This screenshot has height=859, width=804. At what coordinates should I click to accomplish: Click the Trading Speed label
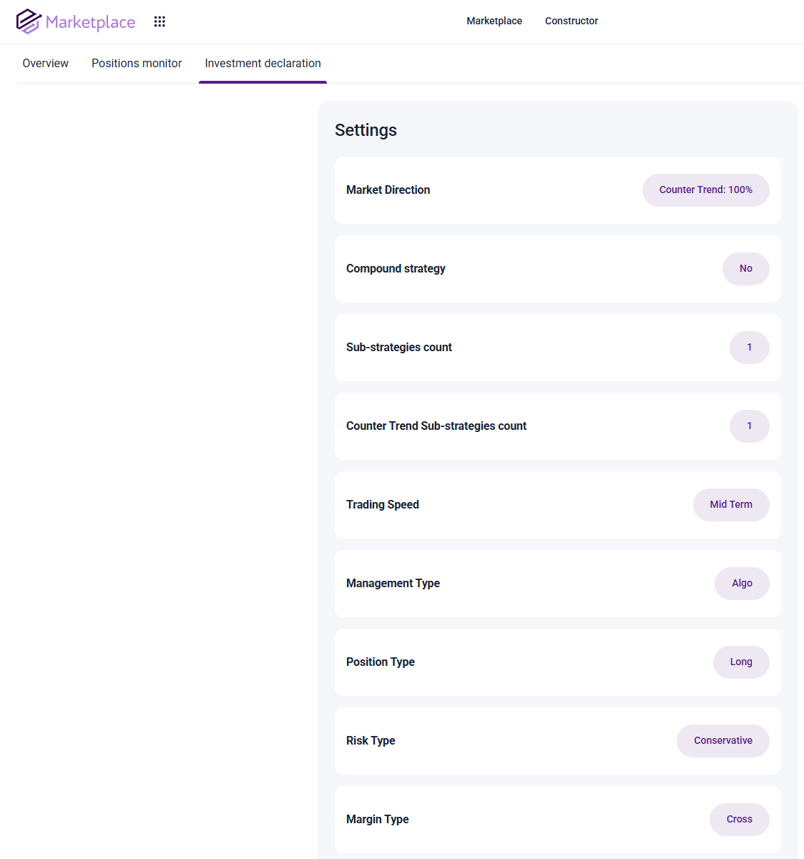click(383, 504)
